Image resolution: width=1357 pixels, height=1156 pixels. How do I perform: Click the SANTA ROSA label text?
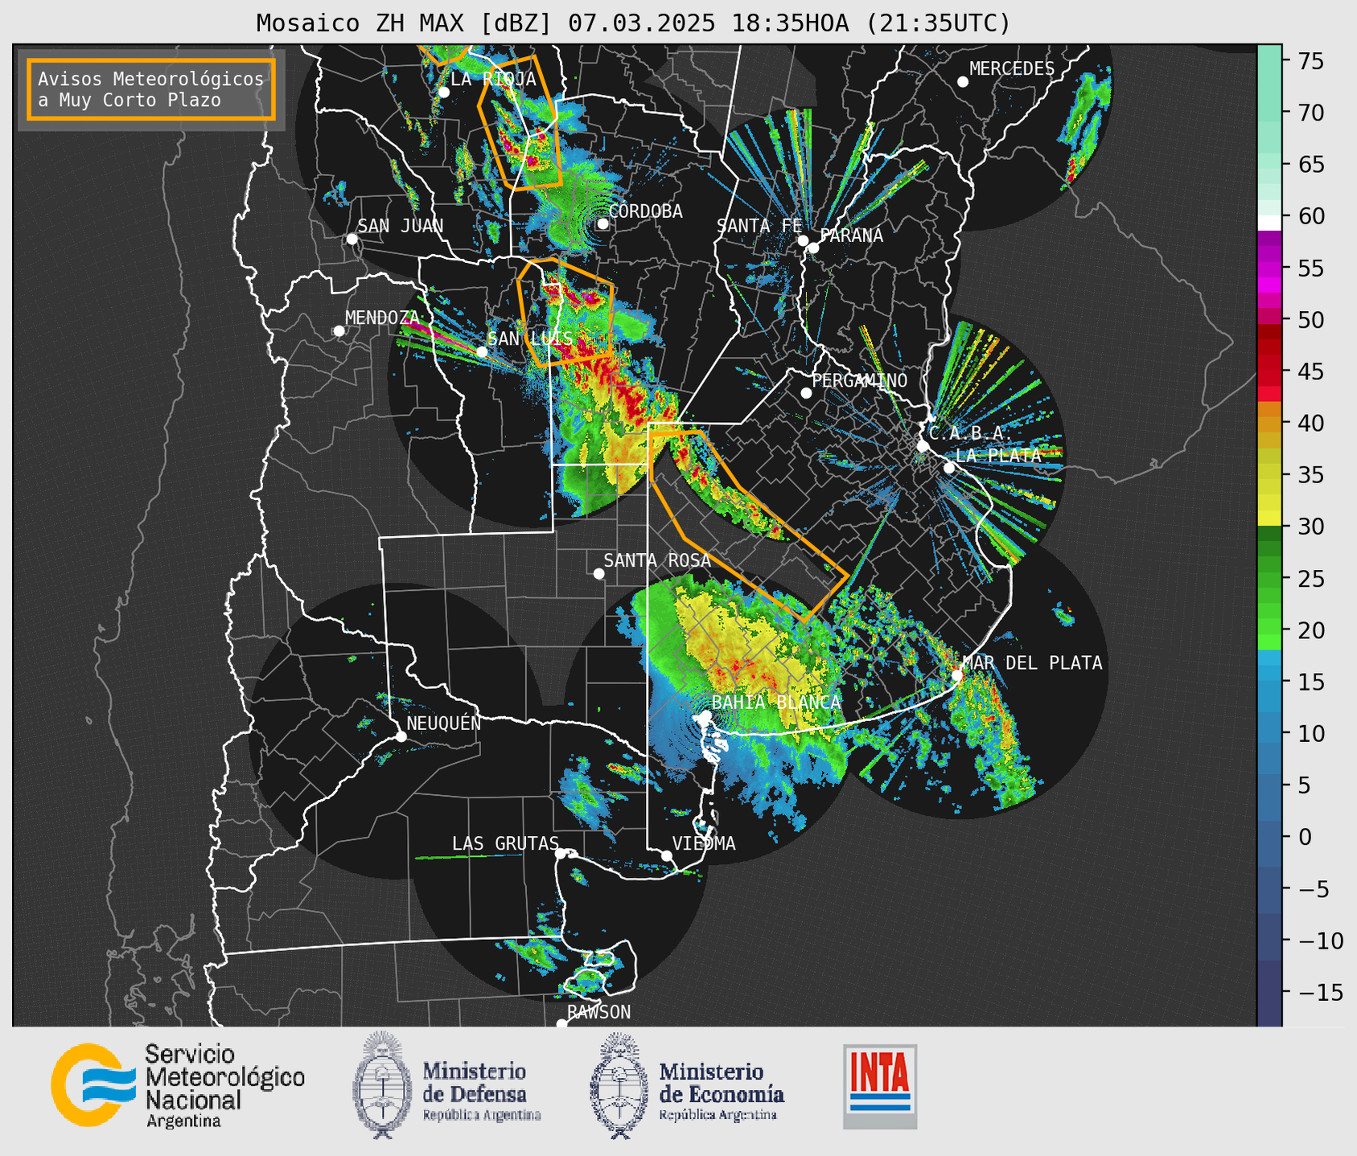pos(657,560)
